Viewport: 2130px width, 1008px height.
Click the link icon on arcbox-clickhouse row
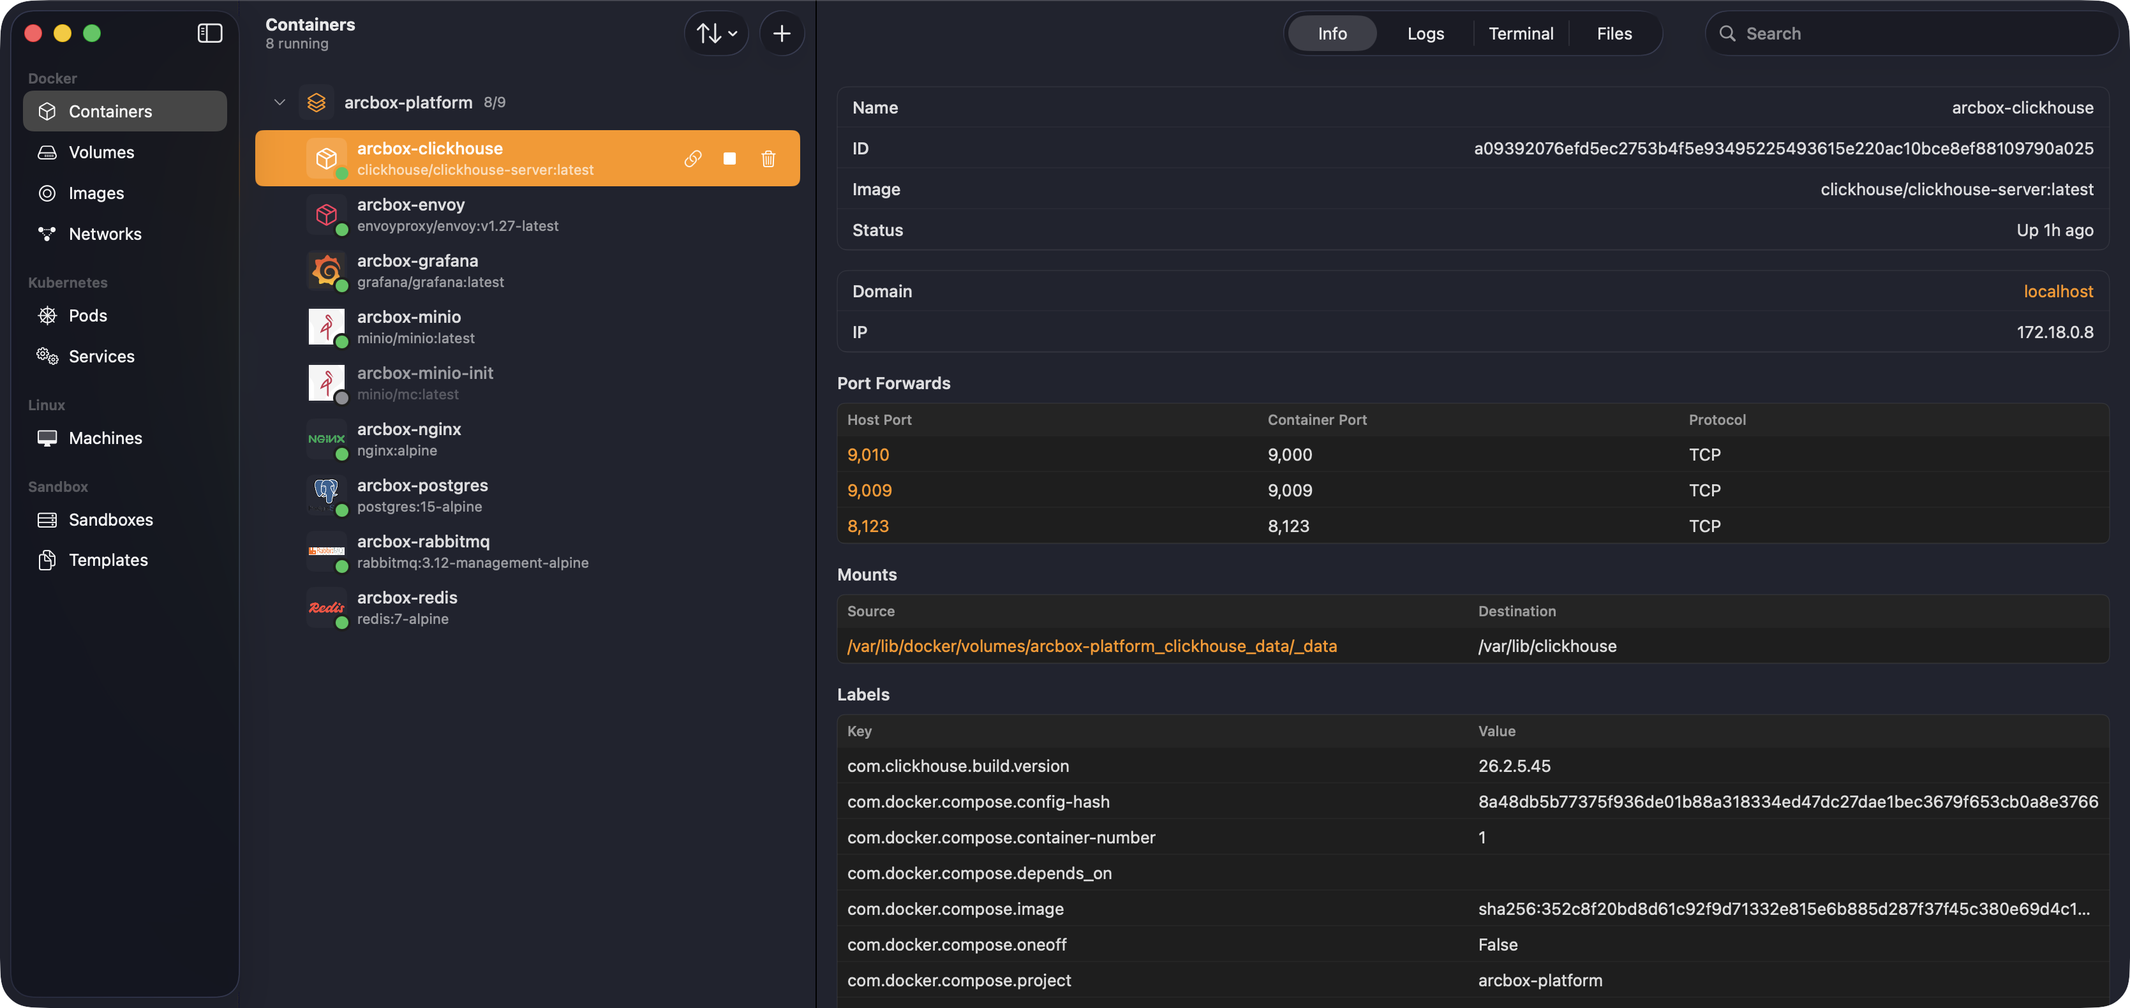pyautogui.click(x=693, y=159)
